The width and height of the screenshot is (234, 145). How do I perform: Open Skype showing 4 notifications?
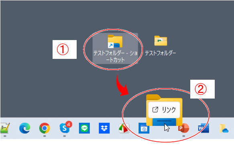pyautogui.click(x=65, y=128)
